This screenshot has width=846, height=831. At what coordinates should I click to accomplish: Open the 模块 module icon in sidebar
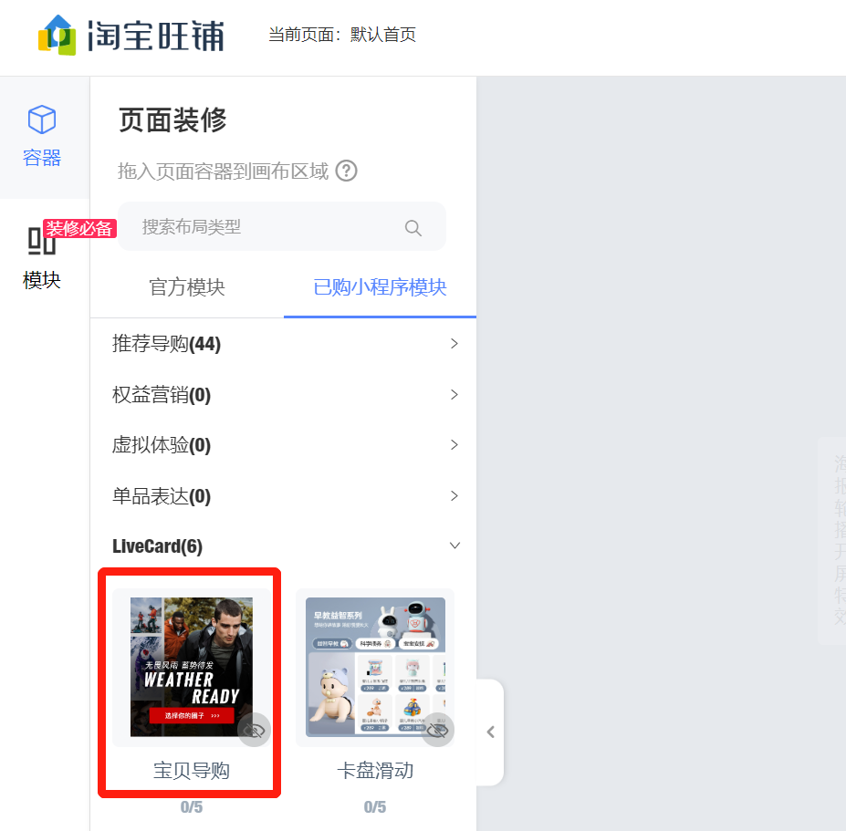(42, 241)
